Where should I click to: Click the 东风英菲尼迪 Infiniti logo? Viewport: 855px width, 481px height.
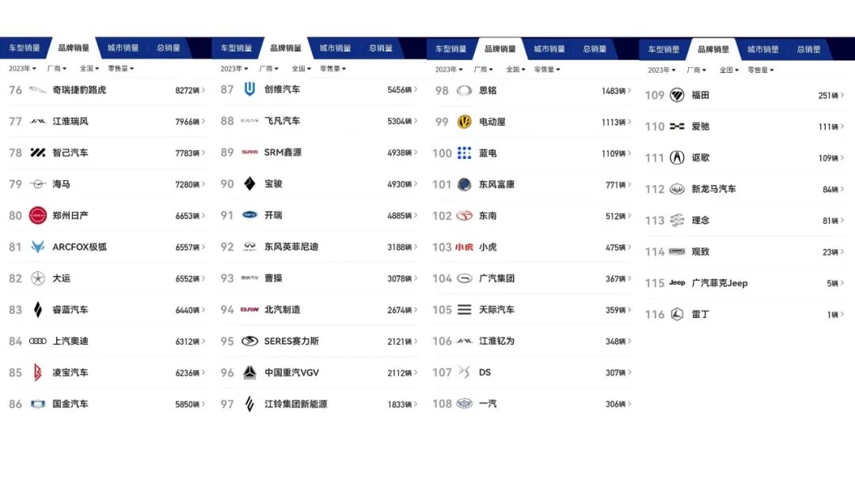tap(249, 247)
